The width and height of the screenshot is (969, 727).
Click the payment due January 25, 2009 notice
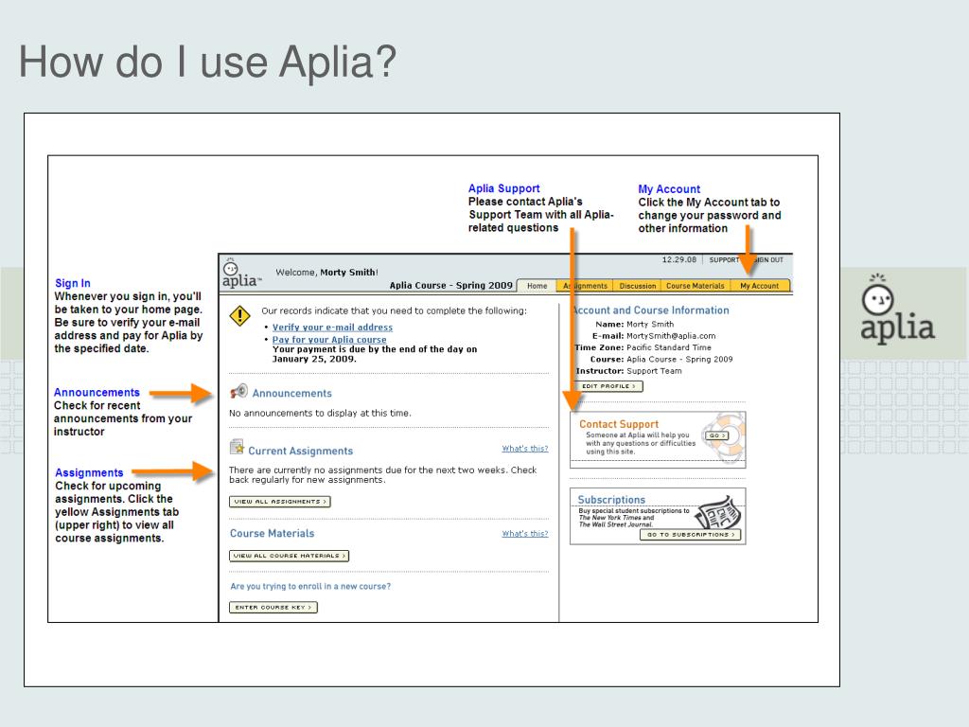(x=375, y=354)
